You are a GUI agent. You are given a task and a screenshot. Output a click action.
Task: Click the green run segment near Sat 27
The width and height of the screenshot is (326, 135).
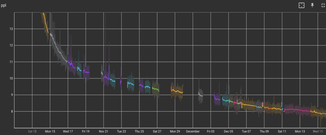click(156, 89)
